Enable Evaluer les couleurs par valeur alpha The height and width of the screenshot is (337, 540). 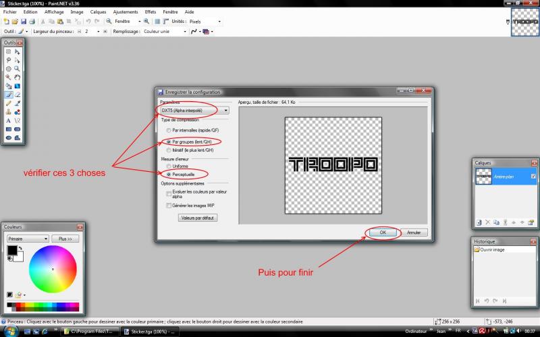[168, 194]
